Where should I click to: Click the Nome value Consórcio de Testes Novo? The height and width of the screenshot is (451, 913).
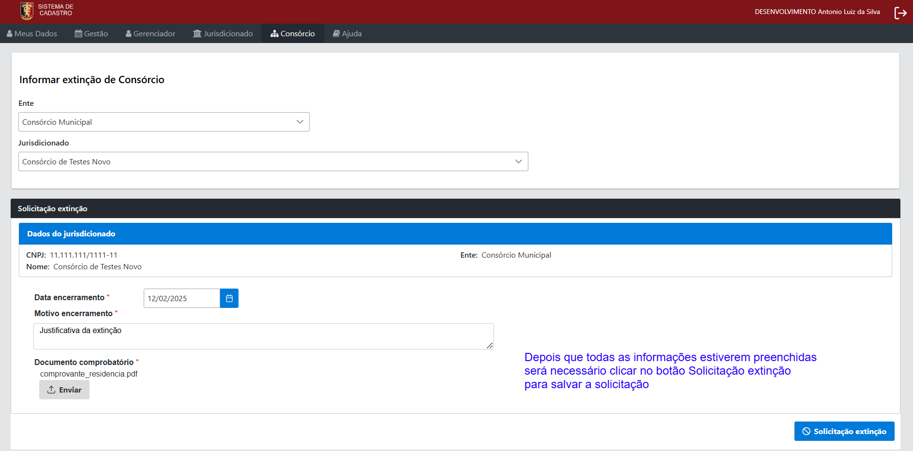click(x=97, y=266)
